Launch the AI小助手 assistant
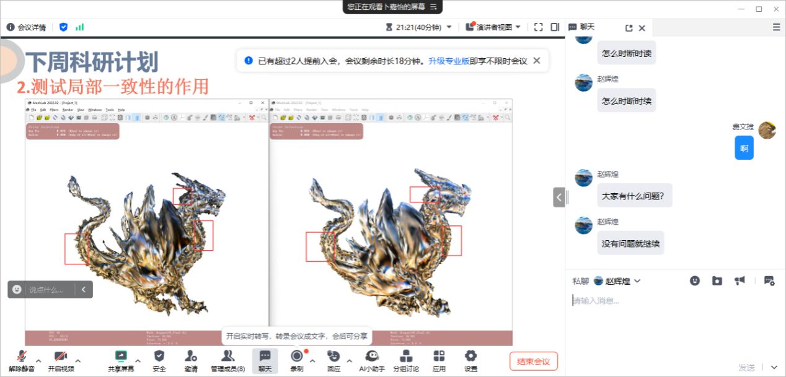Image resolution: width=786 pixels, height=377 pixels. (x=372, y=361)
